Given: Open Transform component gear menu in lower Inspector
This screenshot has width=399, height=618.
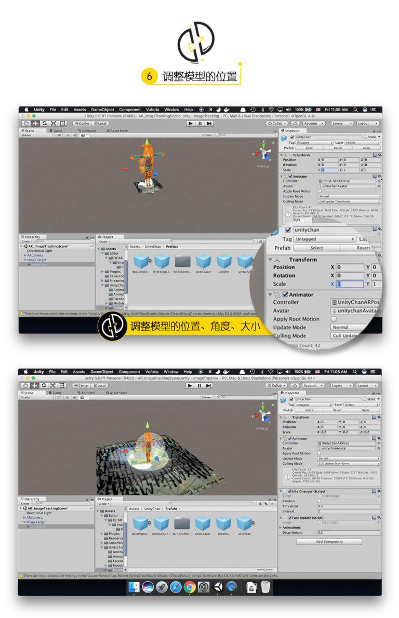Looking at the screenshot, I should [x=379, y=417].
